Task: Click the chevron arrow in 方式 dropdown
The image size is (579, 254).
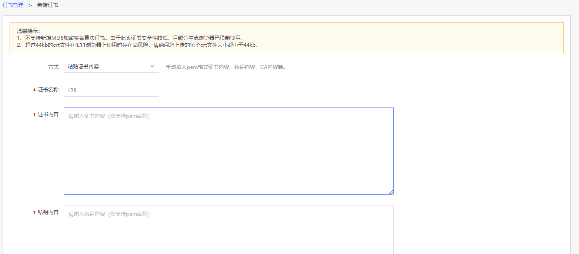Action: pos(152,66)
